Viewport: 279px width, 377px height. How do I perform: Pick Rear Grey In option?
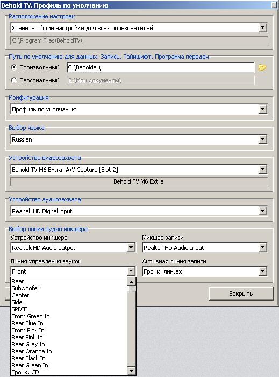[x=69, y=344]
